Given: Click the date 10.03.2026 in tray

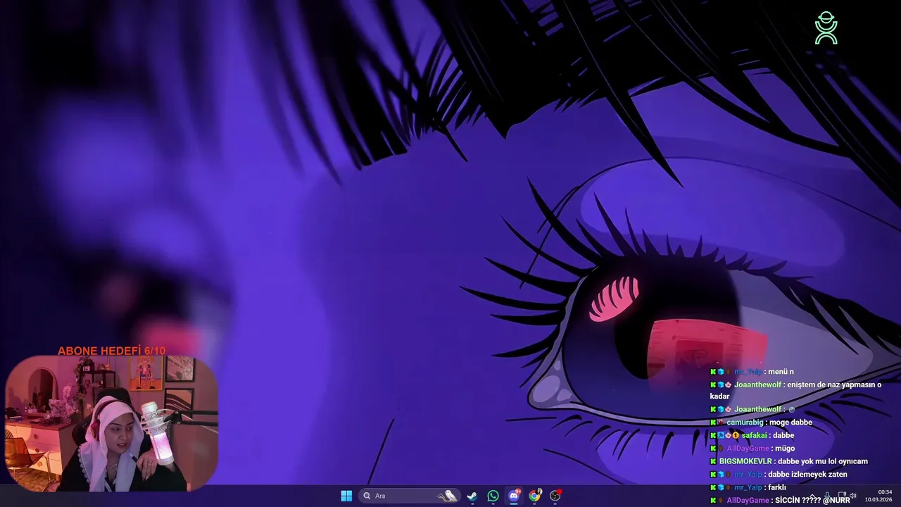Looking at the screenshot, I should click(878, 499).
